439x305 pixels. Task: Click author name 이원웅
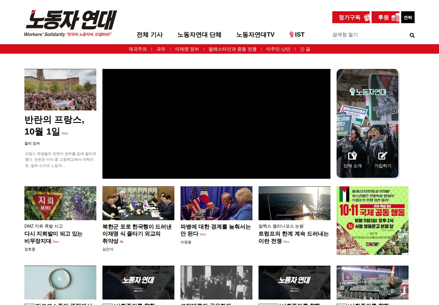click(186, 242)
